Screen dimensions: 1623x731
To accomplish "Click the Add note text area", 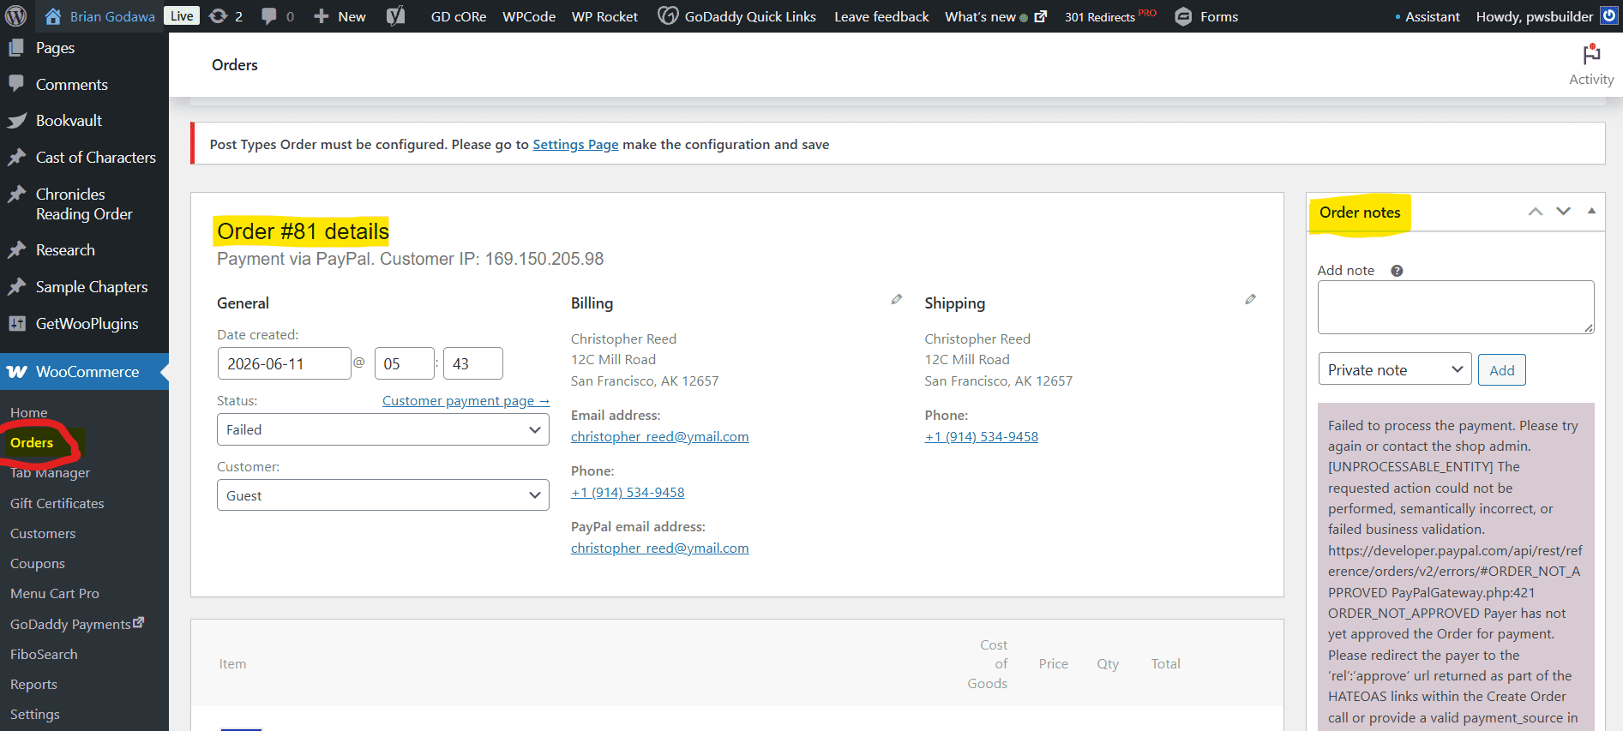I will pos(1456,307).
